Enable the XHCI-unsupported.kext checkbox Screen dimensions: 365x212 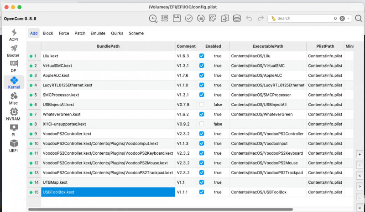202,124
